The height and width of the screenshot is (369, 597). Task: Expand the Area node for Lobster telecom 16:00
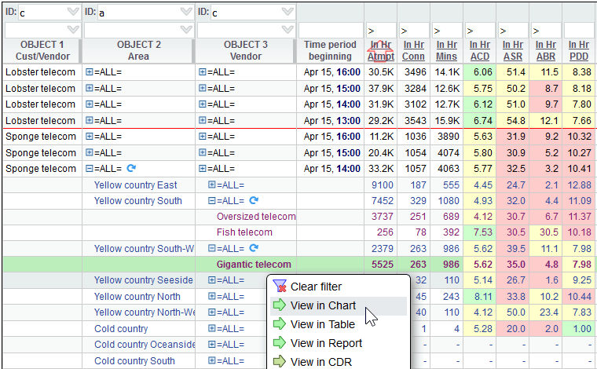tap(90, 72)
